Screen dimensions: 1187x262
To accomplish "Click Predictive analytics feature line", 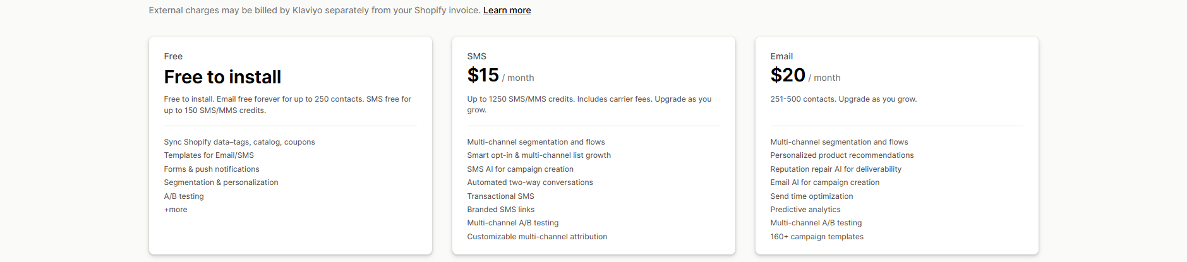I will click(x=805, y=210).
